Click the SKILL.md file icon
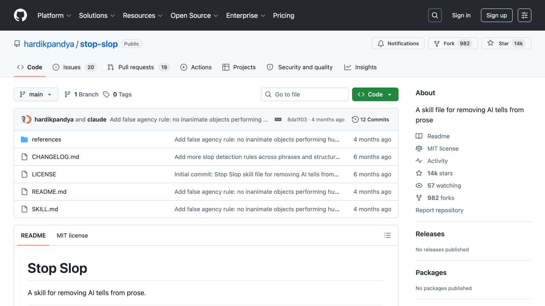This screenshot has height=306, width=545. [24, 209]
